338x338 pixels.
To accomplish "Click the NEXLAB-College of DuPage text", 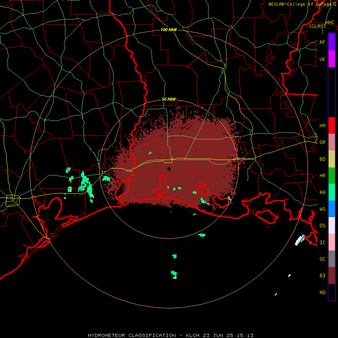I will point(300,4).
